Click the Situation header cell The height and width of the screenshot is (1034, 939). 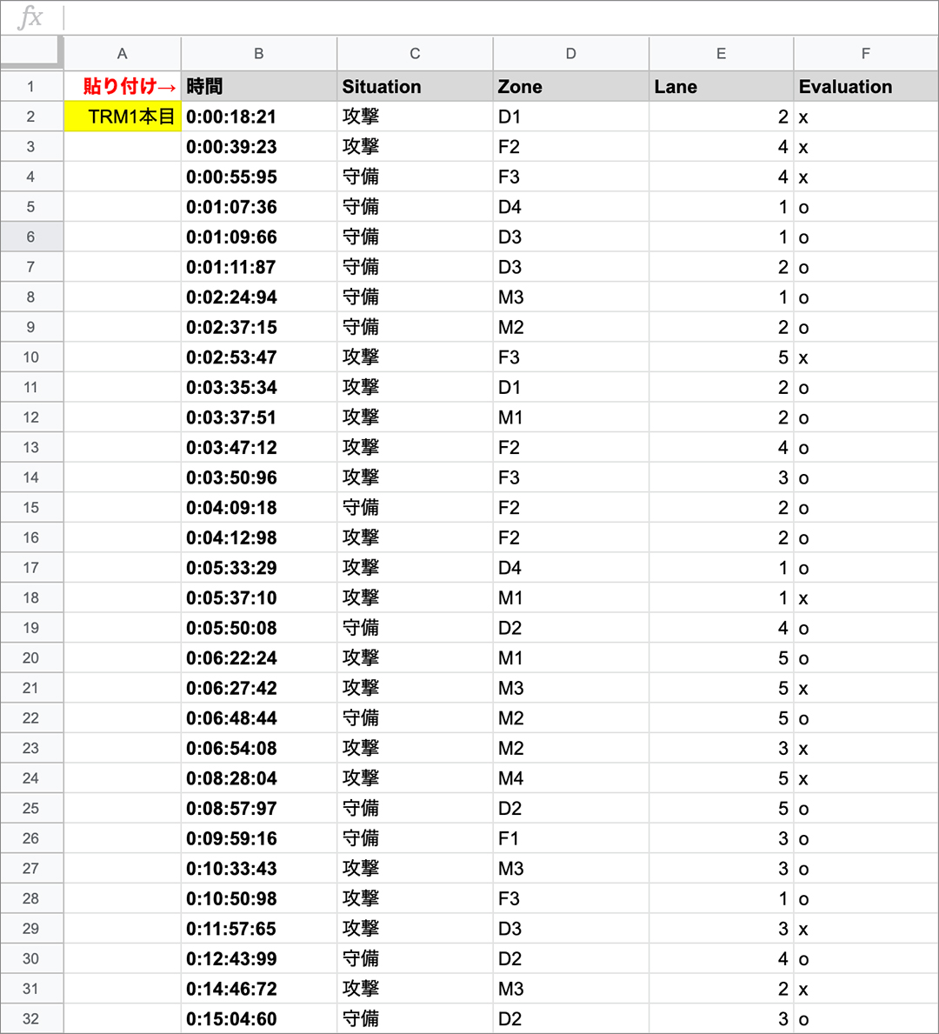415,87
